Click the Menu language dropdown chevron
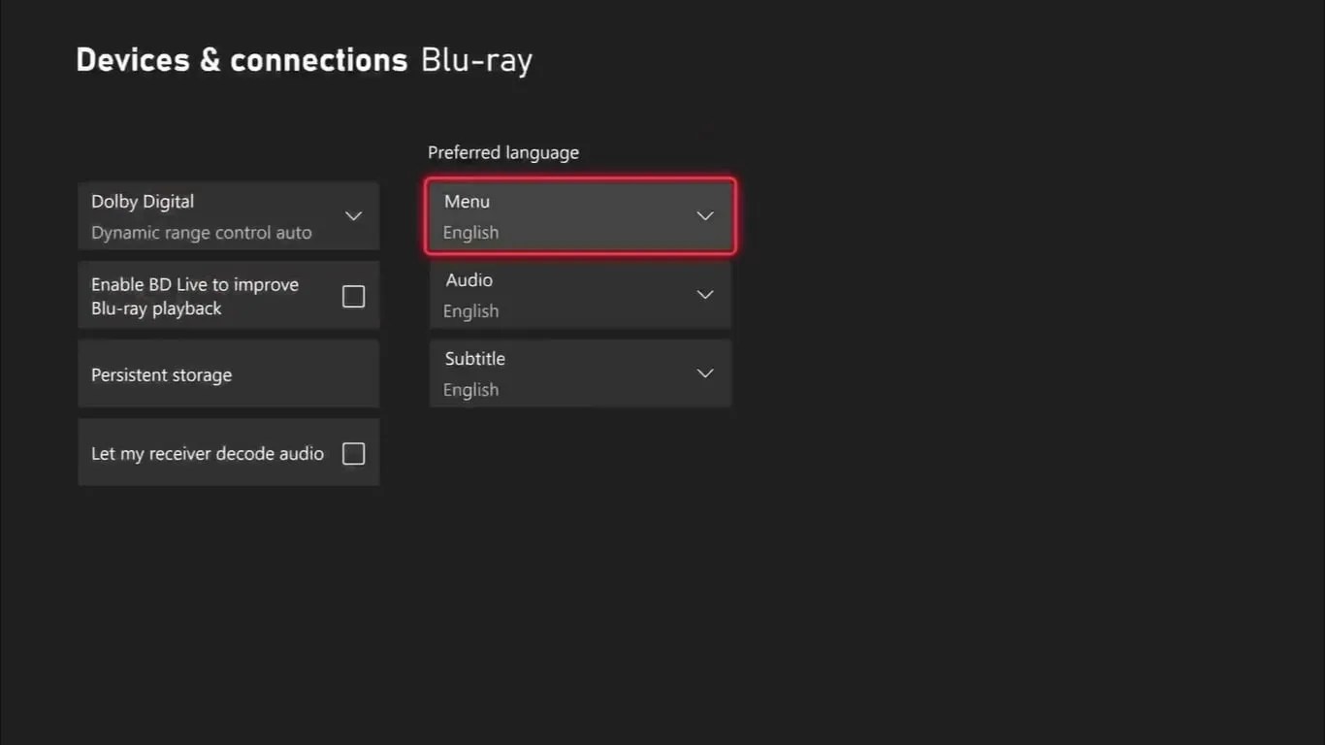Viewport: 1325px width, 745px height. 704,215
